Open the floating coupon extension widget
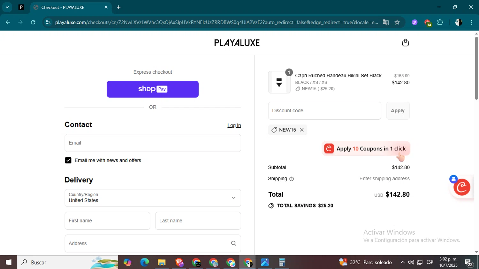Viewport: 479px width, 269px height. [x=462, y=187]
